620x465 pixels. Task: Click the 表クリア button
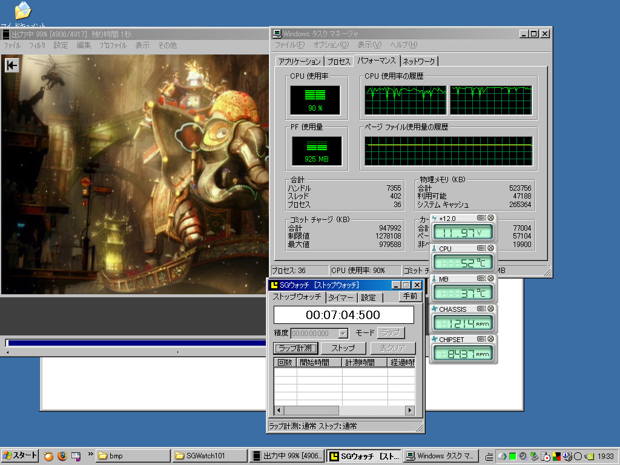pyautogui.click(x=392, y=348)
